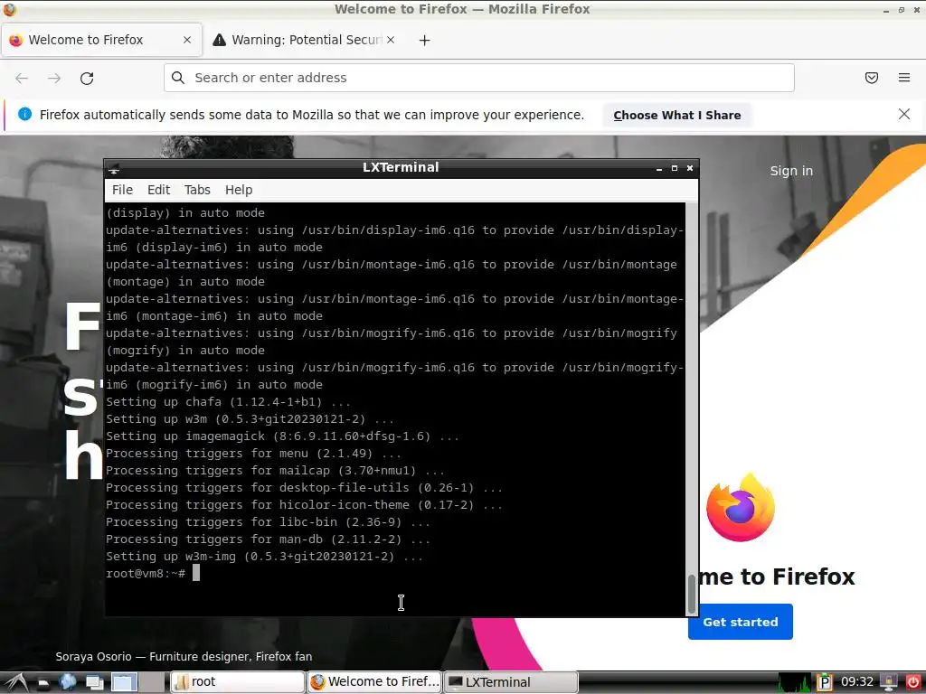
Task: Switch to the root file manager taskbar button
Action: [238, 682]
